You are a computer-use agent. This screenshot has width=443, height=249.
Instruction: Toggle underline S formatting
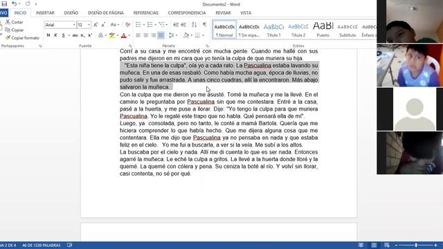pos(63,35)
